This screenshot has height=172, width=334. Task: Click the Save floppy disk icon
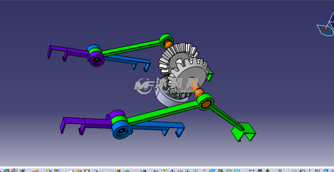coord(86,171)
